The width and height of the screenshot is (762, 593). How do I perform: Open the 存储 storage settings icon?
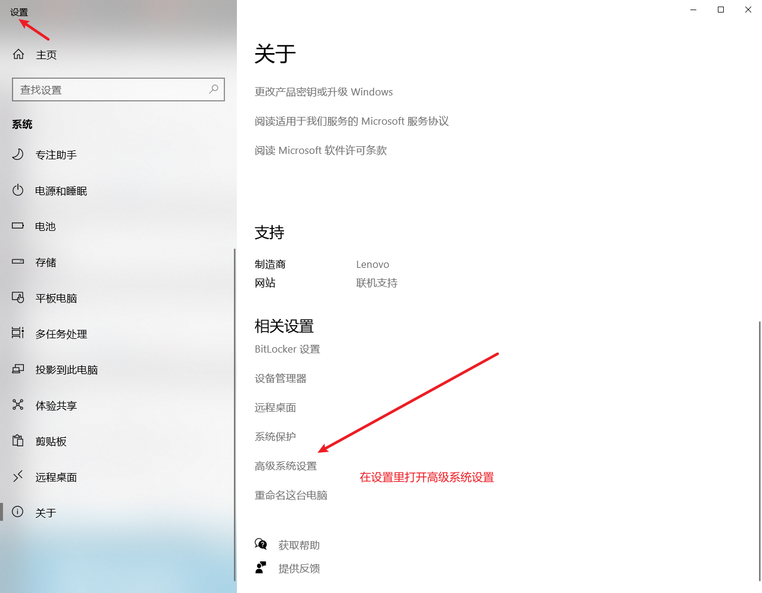click(18, 262)
